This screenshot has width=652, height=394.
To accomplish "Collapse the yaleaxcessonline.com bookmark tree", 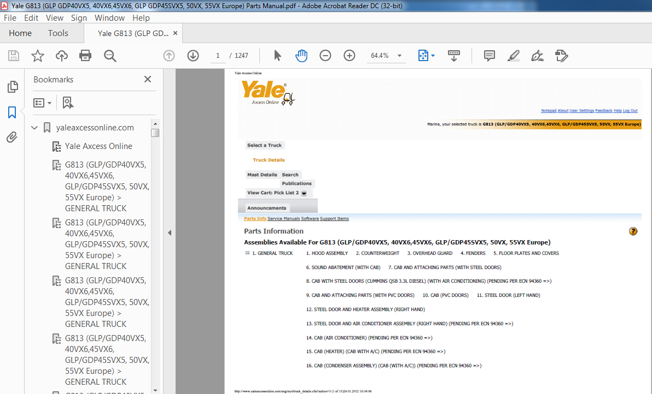I will [x=34, y=128].
